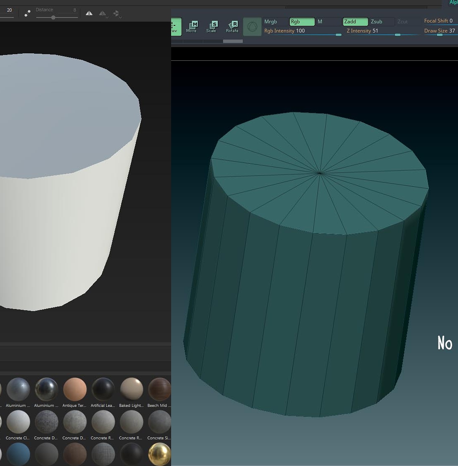Select the Scale tool in ZBrush

coord(212,27)
